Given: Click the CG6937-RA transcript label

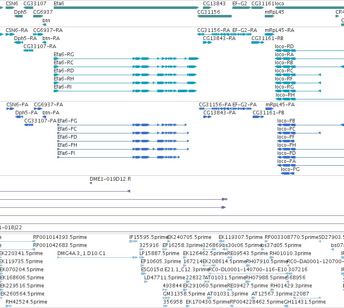Looking at the screenshot, I should click(48, 30).
